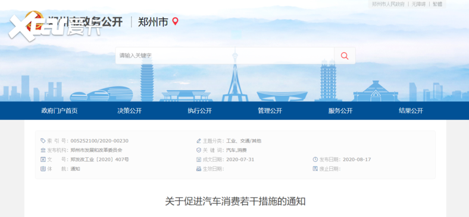Click the tag icon next to 索引号

(x=43, y=141)
